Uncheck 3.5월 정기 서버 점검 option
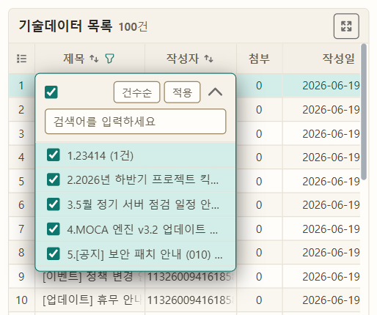The height and width of the screenshot is (315, 377). (54, 204)
